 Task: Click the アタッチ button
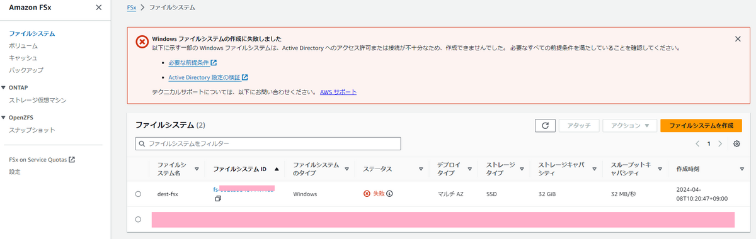579,126
